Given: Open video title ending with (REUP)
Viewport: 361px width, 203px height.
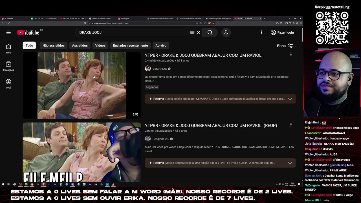Looking at the screenshot, I should click(x=211, y=125).
